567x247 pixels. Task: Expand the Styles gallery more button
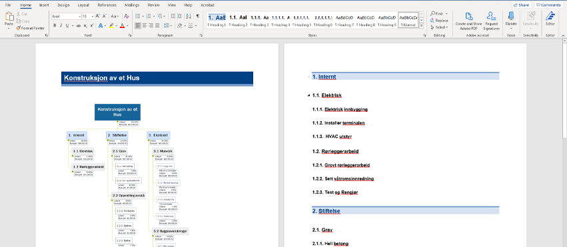[x=421, y=27]
